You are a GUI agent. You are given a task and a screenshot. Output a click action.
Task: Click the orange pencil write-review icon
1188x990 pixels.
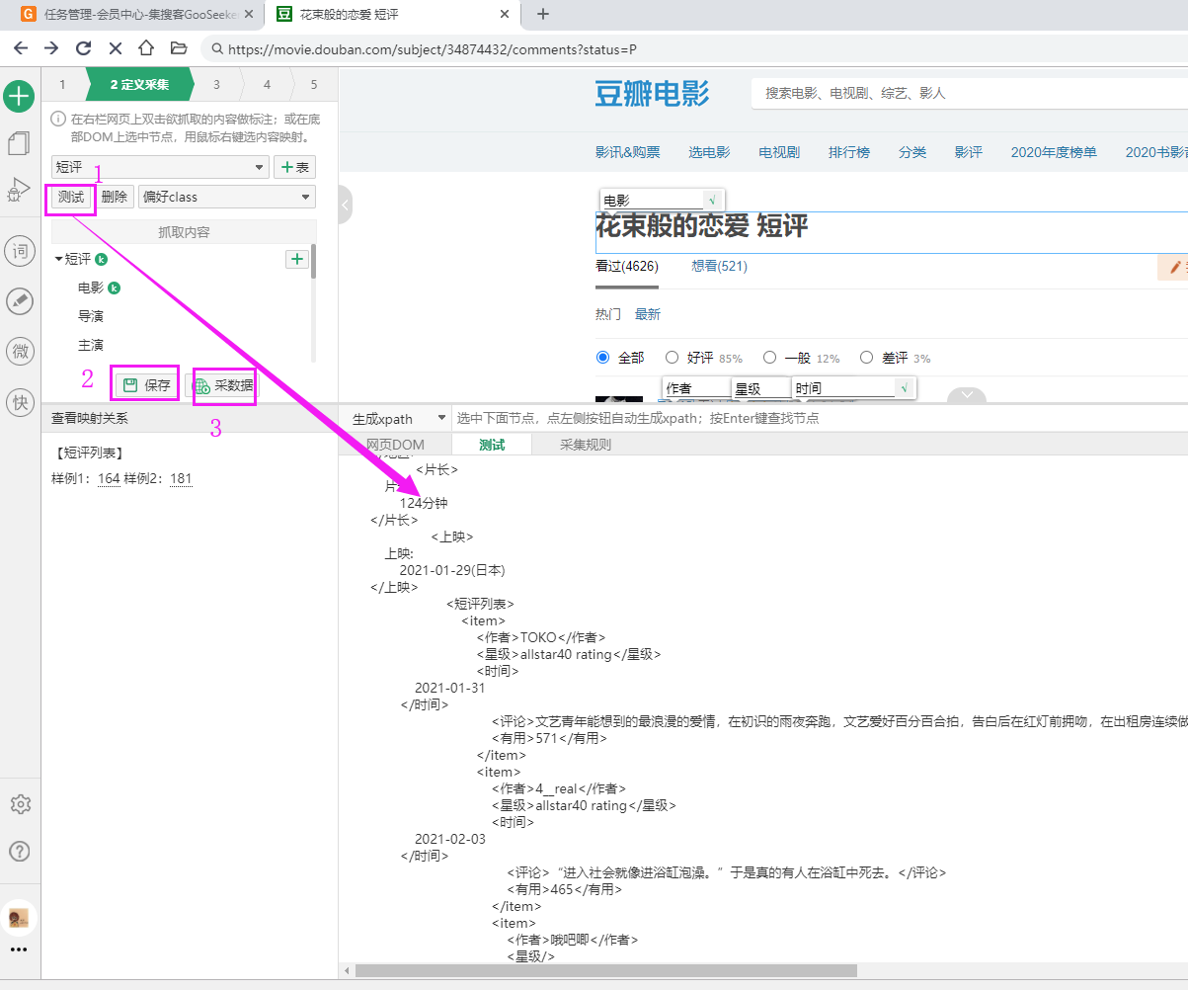[x=1175, y=267]
